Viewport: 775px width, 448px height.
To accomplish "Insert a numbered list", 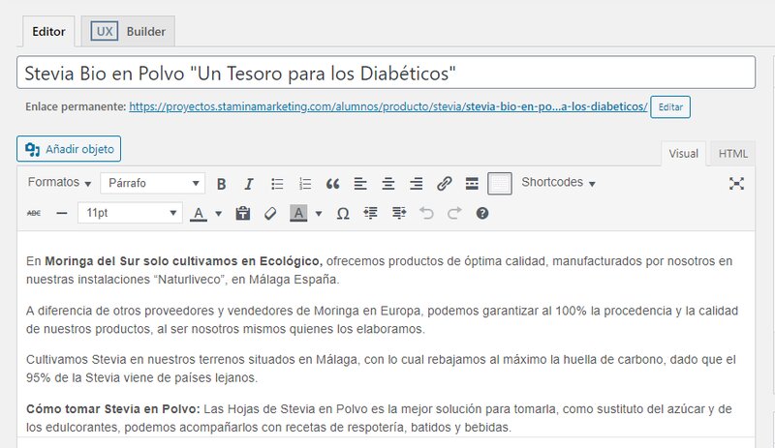I will point(305,184).
